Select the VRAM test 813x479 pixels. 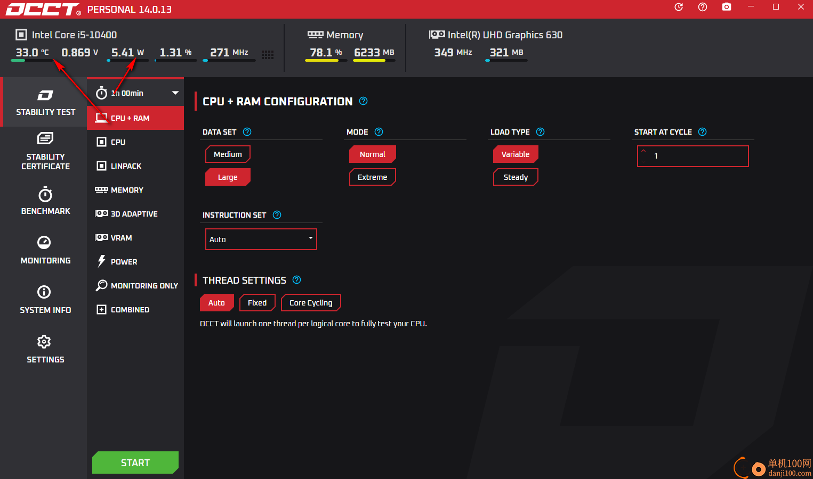[135, 238]
